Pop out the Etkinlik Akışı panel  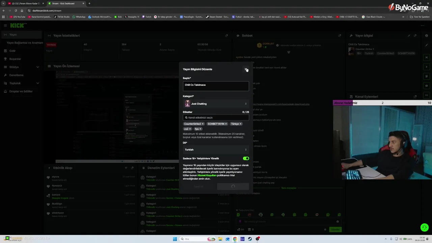(132, 168)
